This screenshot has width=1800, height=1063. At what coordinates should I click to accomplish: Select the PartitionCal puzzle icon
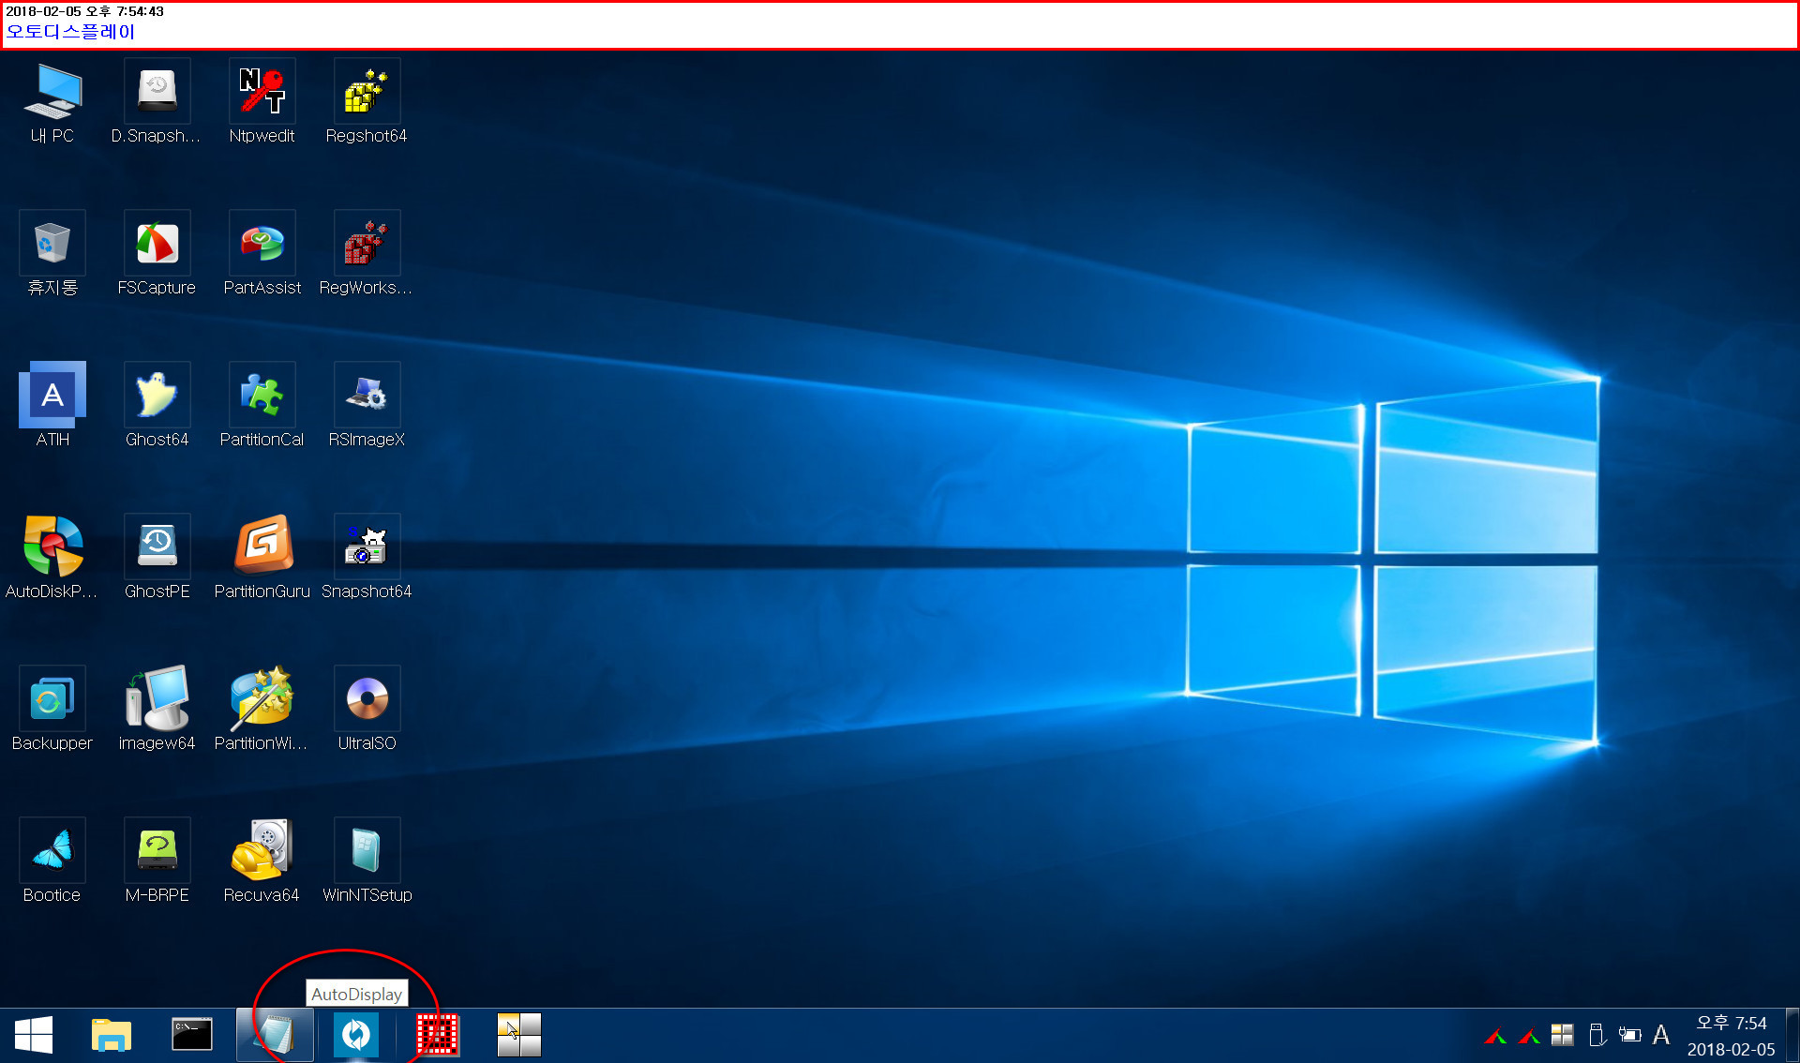tap(262, 406)
